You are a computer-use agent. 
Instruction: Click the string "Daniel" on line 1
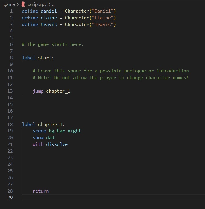tap(103, 11)
